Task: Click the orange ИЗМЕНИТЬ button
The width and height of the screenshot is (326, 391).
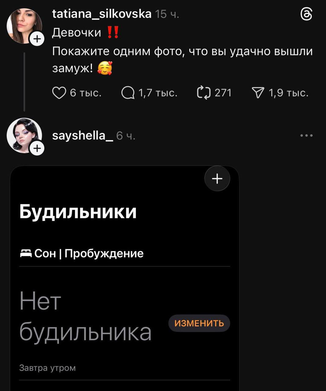Action: coord(199,323)
